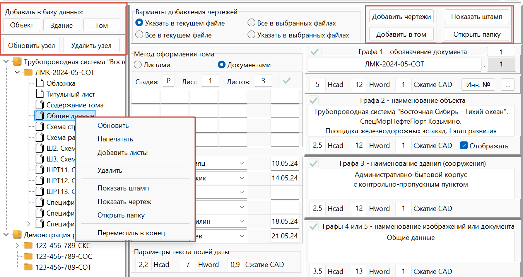523x277 pixels.
Task: Click the checkmark icon beside Графы 4 или 5
Action: click(x=314, y=226)
